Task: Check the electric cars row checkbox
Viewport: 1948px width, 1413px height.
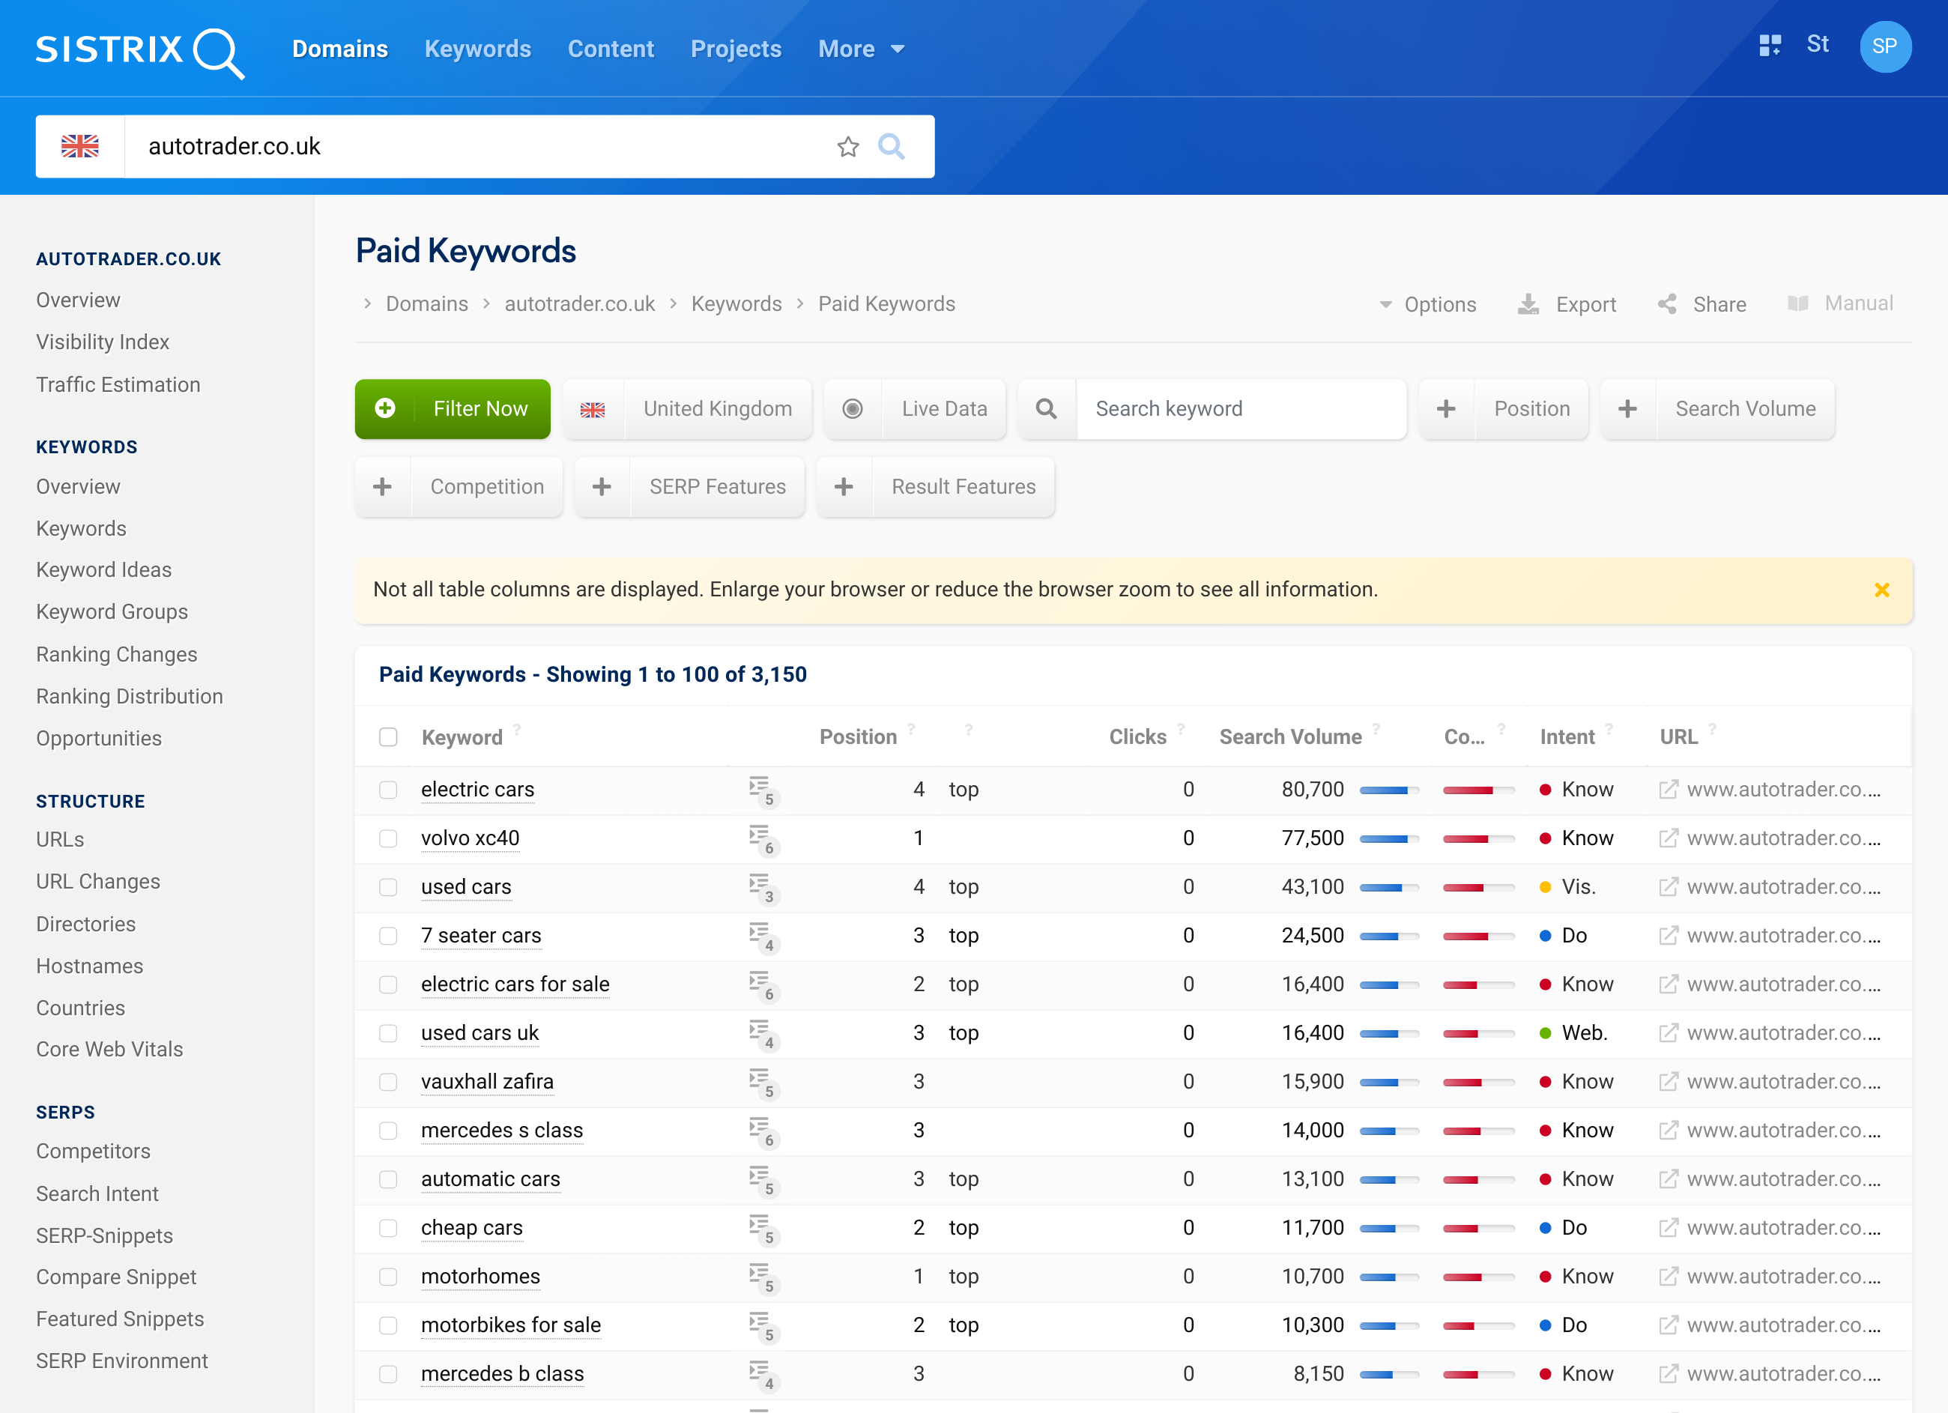Action: pyautogui.click(x=388, y=790)
